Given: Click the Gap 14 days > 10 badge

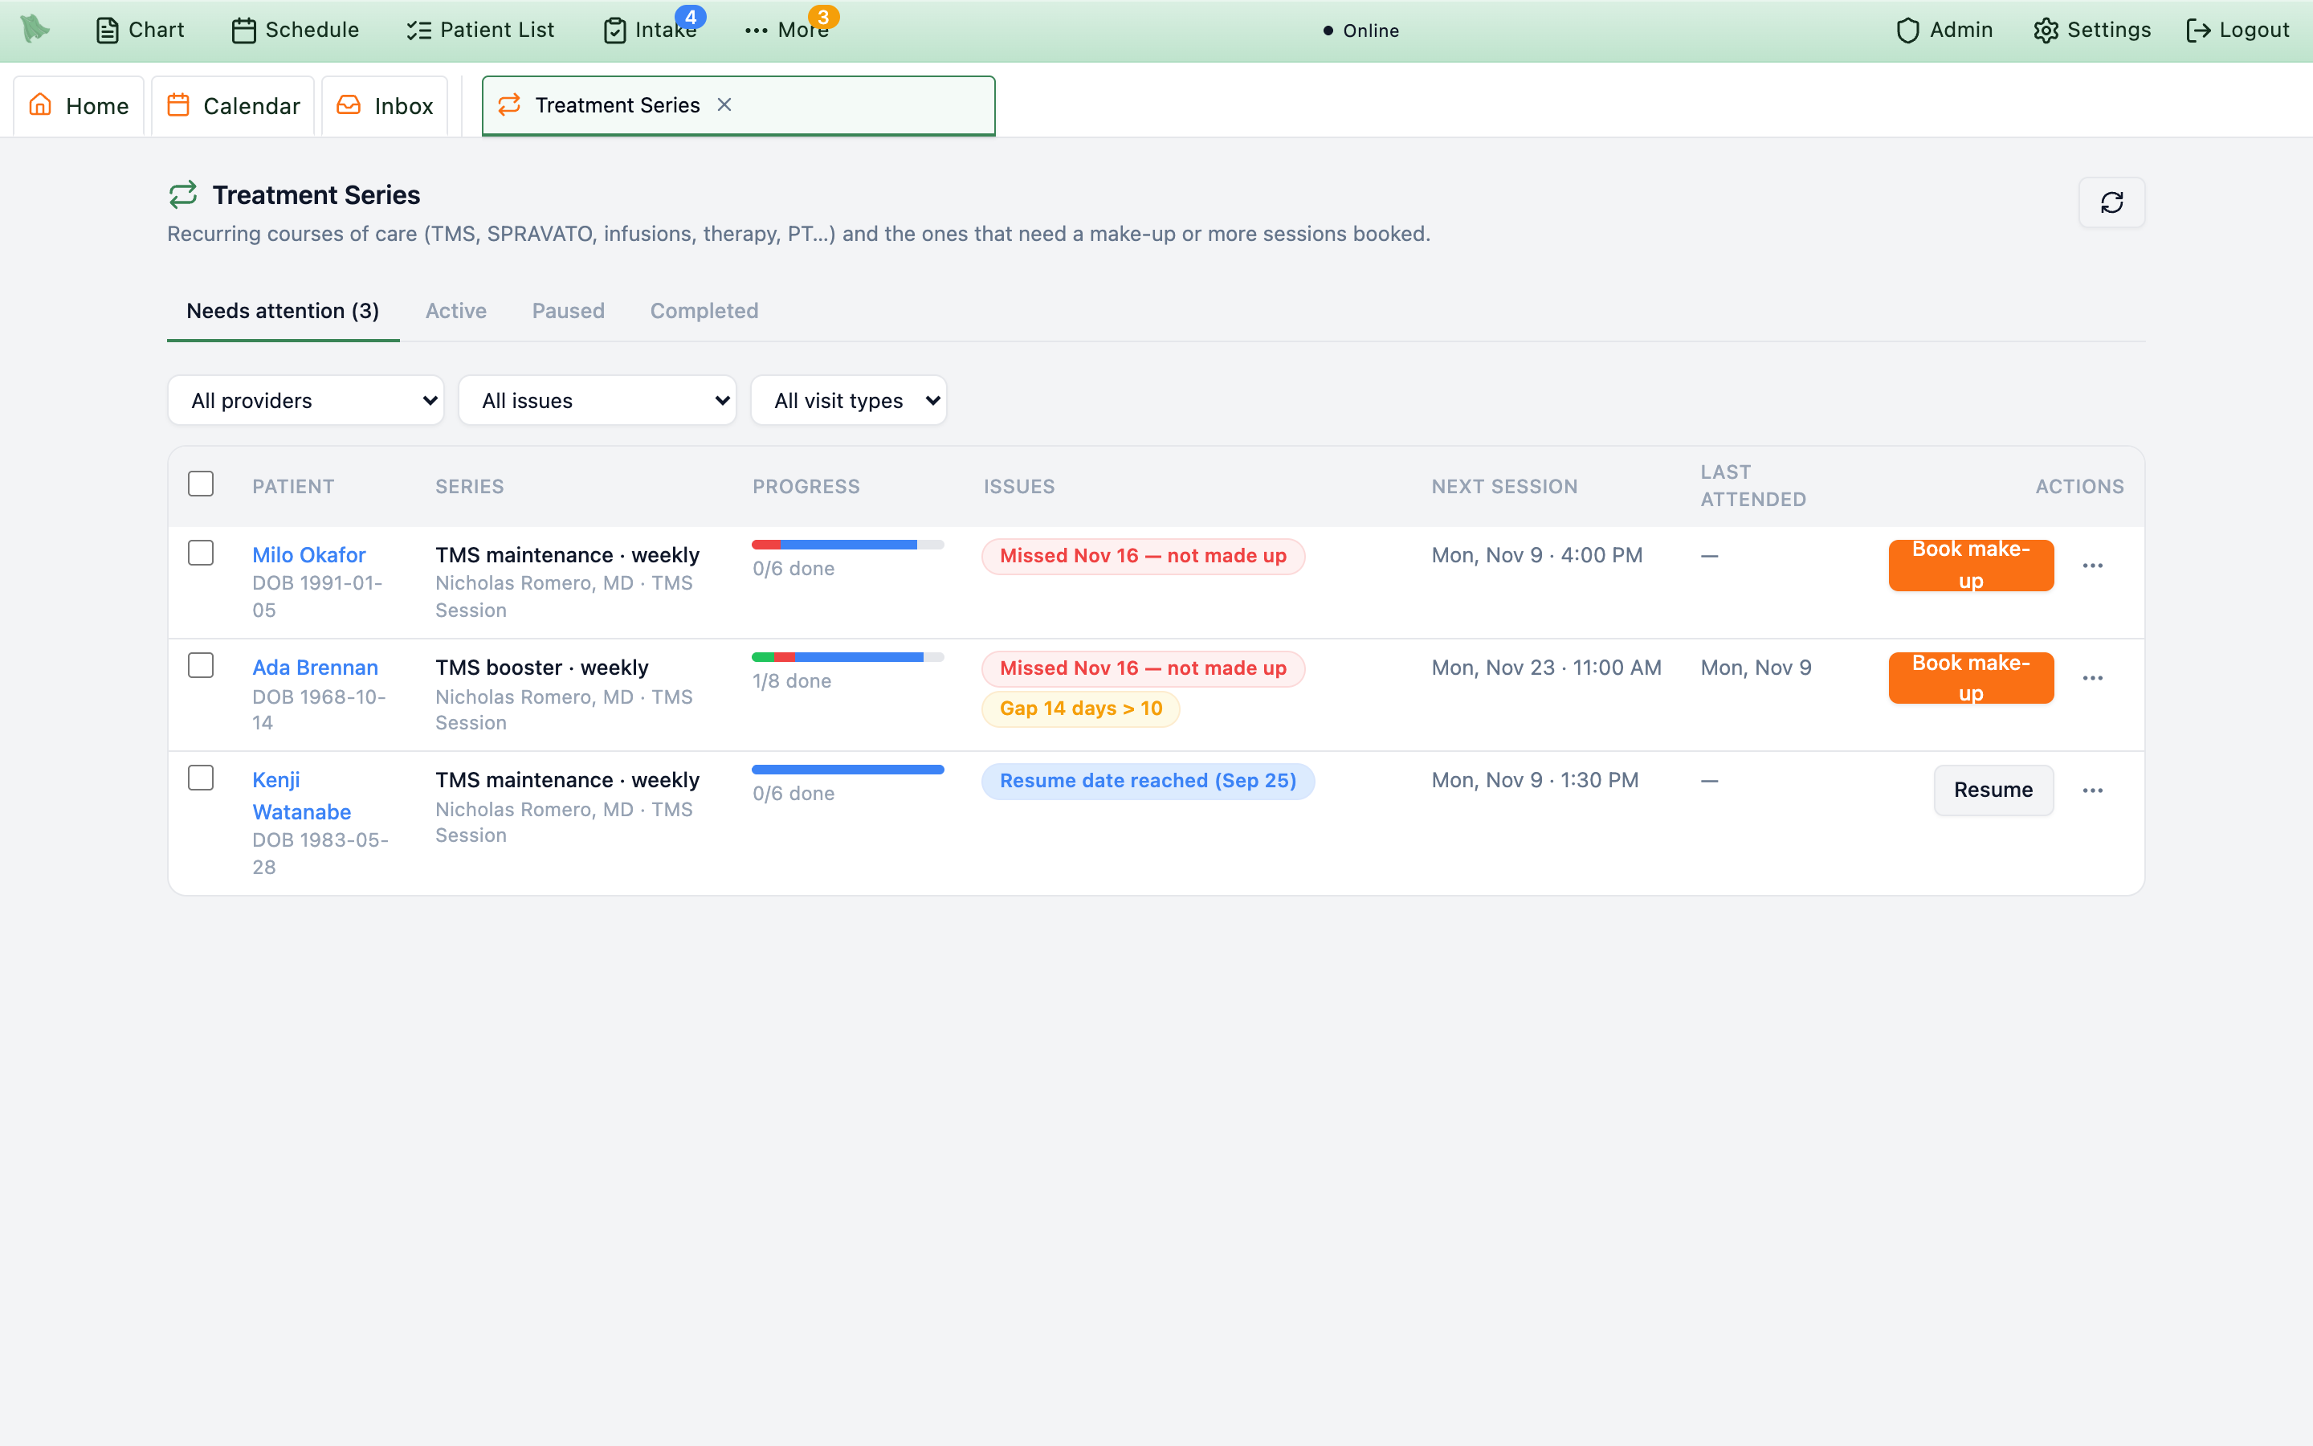Looking at the screenshot, I should (x=1081, y=709).
